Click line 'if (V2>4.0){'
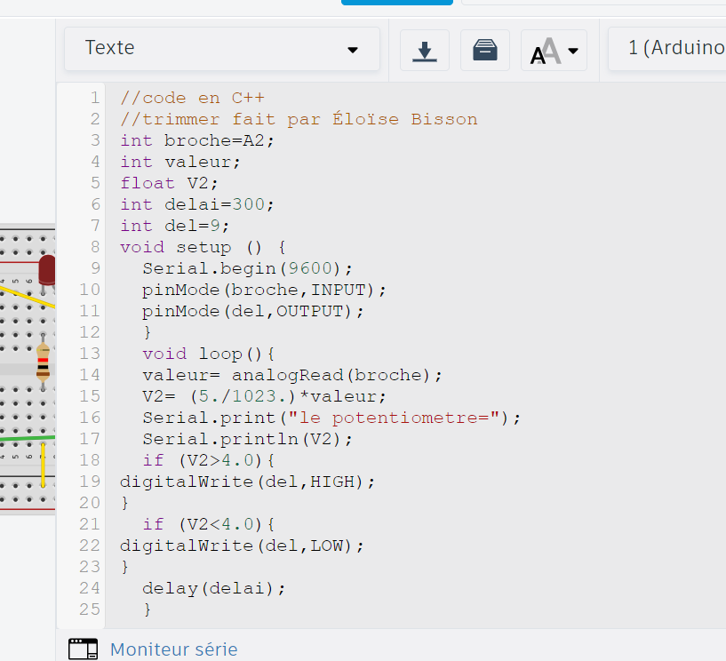This screenshot has width=726, height=661. pos(208,460)
